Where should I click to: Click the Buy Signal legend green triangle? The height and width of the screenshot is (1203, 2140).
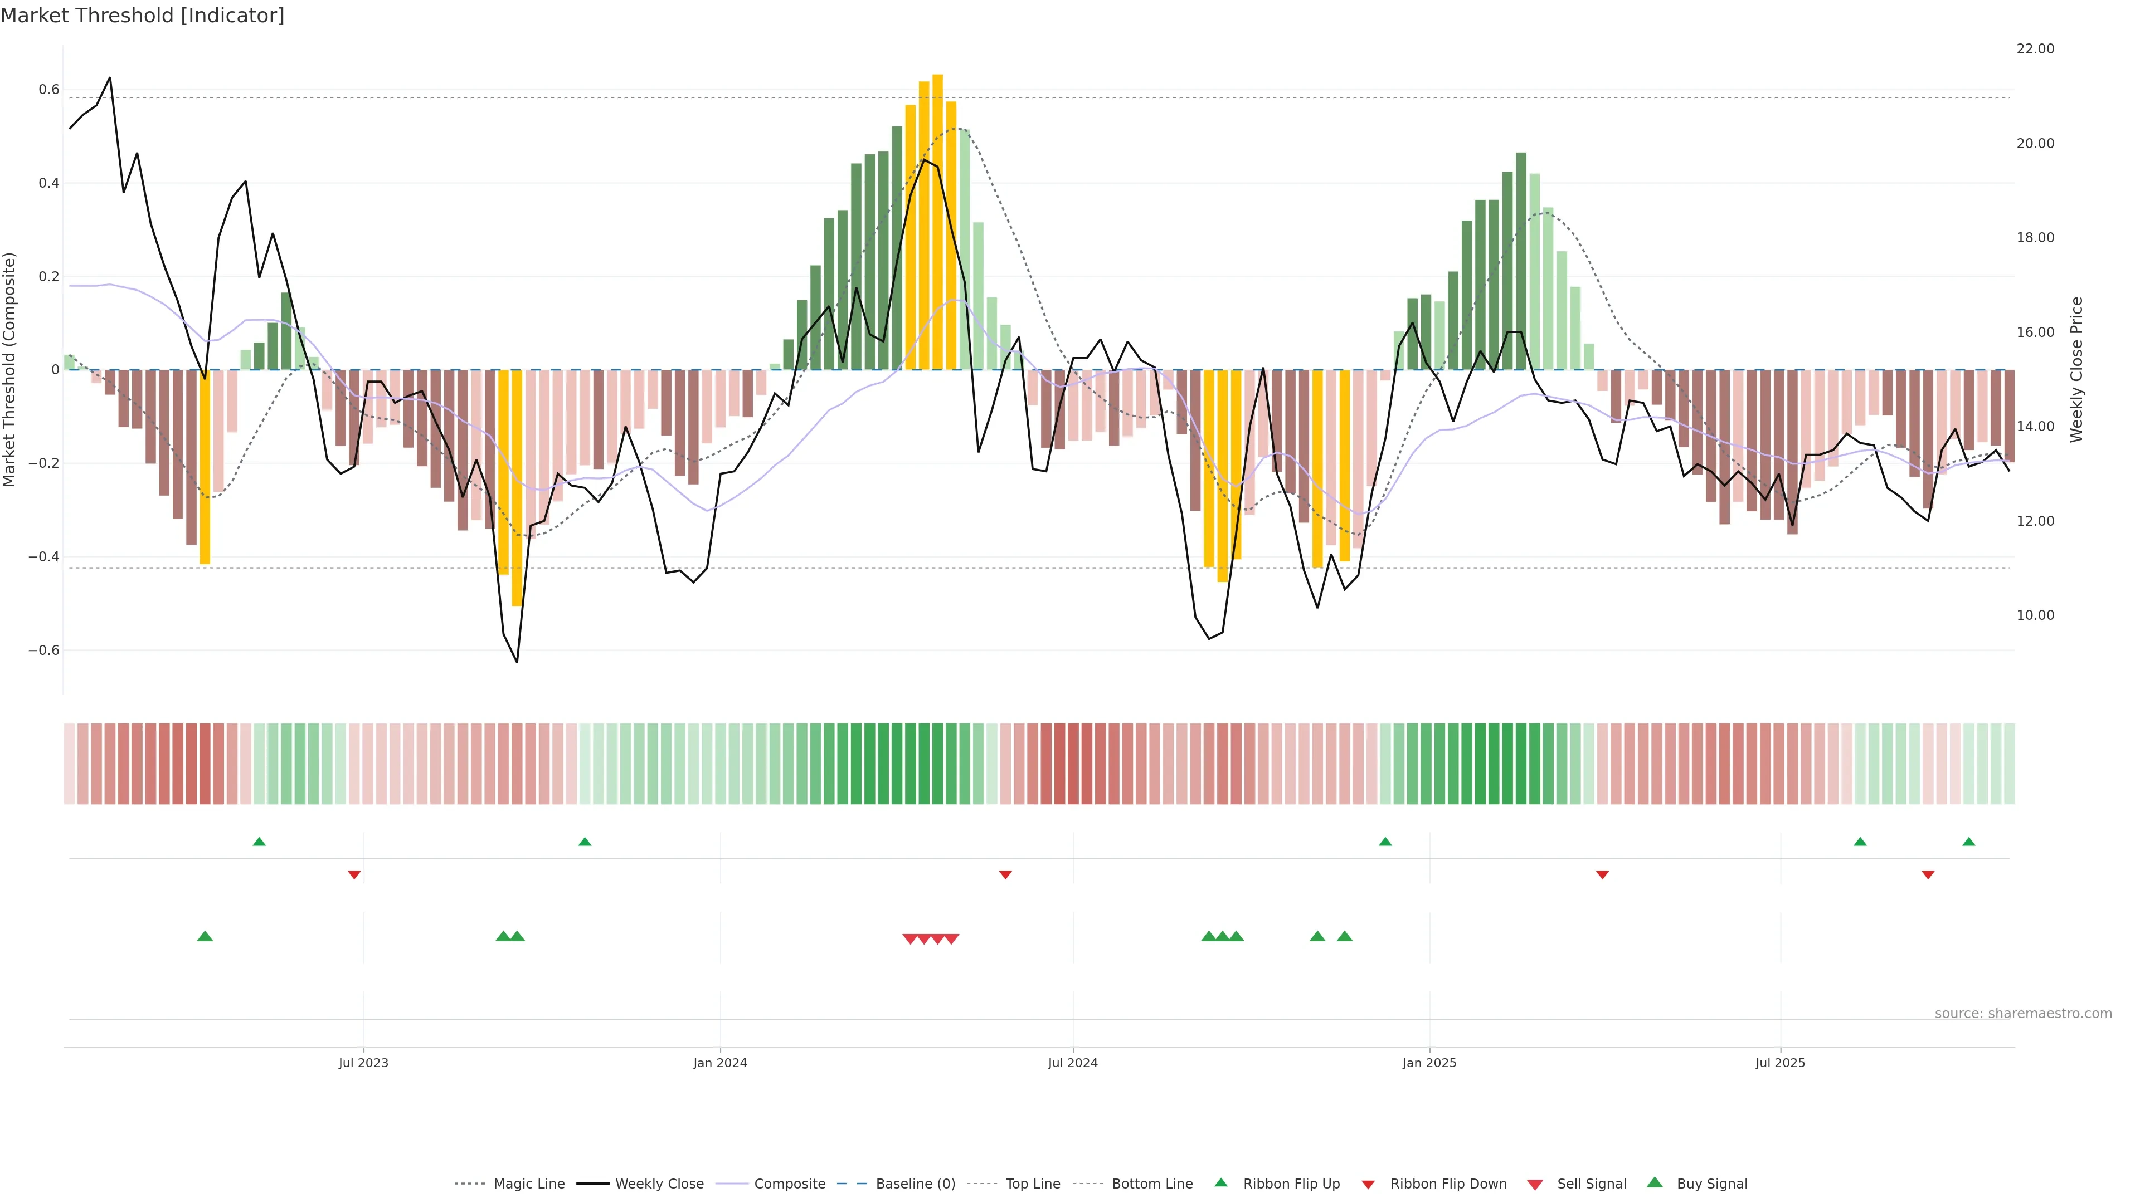tap(1655, 1182)
